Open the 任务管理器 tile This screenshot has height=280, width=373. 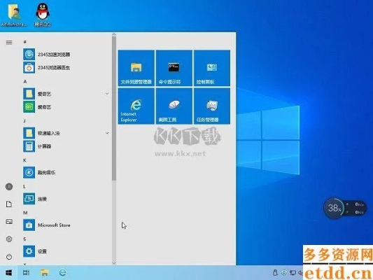(212, 106)
